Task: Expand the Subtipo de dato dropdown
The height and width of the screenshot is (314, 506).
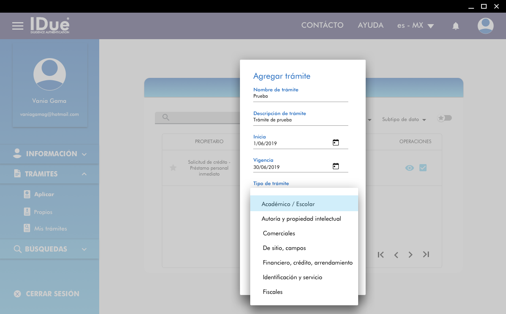Action: pyautogui.click(x=404, y=119)
